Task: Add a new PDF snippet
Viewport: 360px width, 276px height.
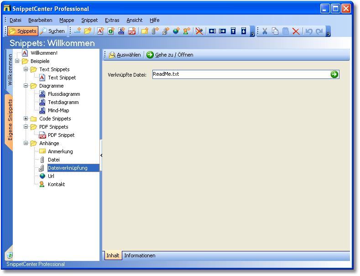Action: tap(132, 31)
